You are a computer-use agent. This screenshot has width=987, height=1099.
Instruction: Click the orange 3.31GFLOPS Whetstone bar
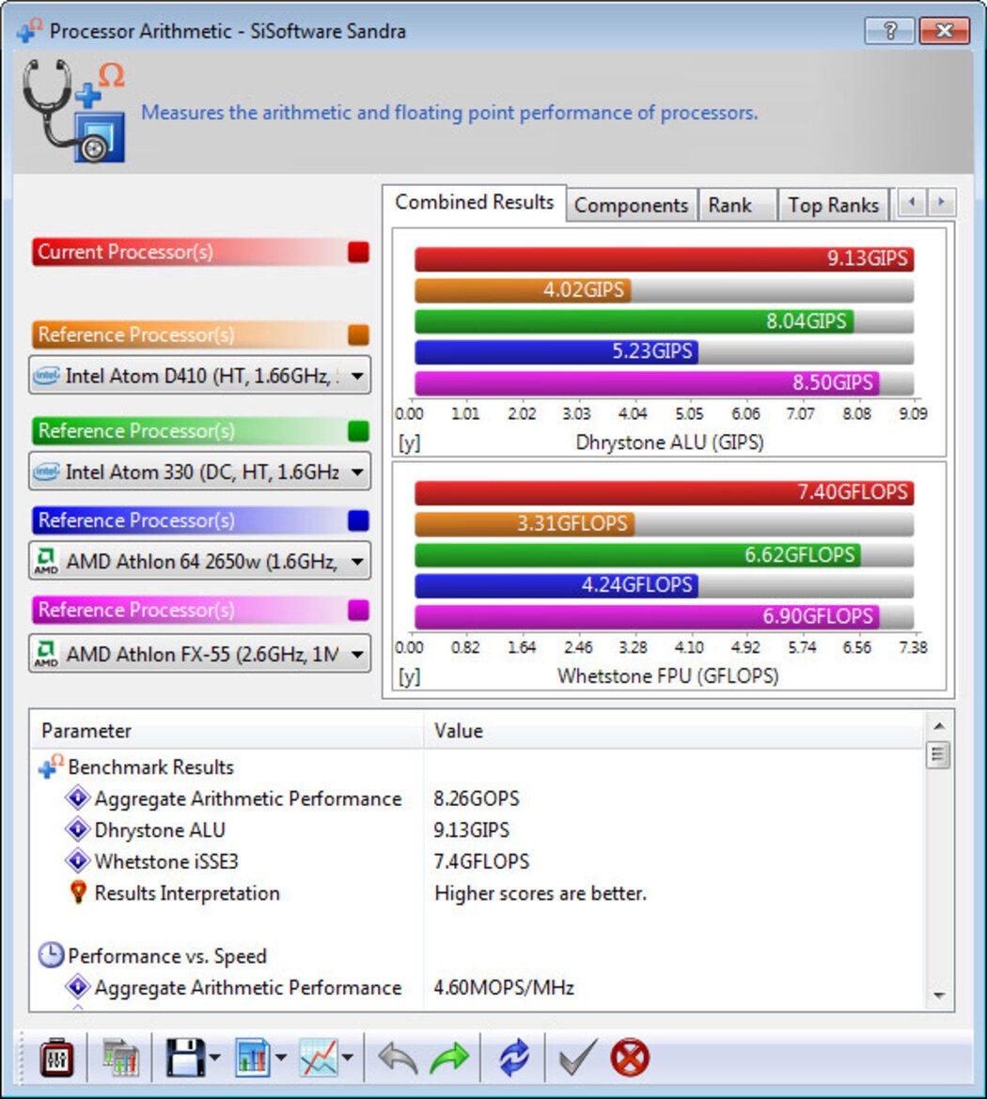525,524
